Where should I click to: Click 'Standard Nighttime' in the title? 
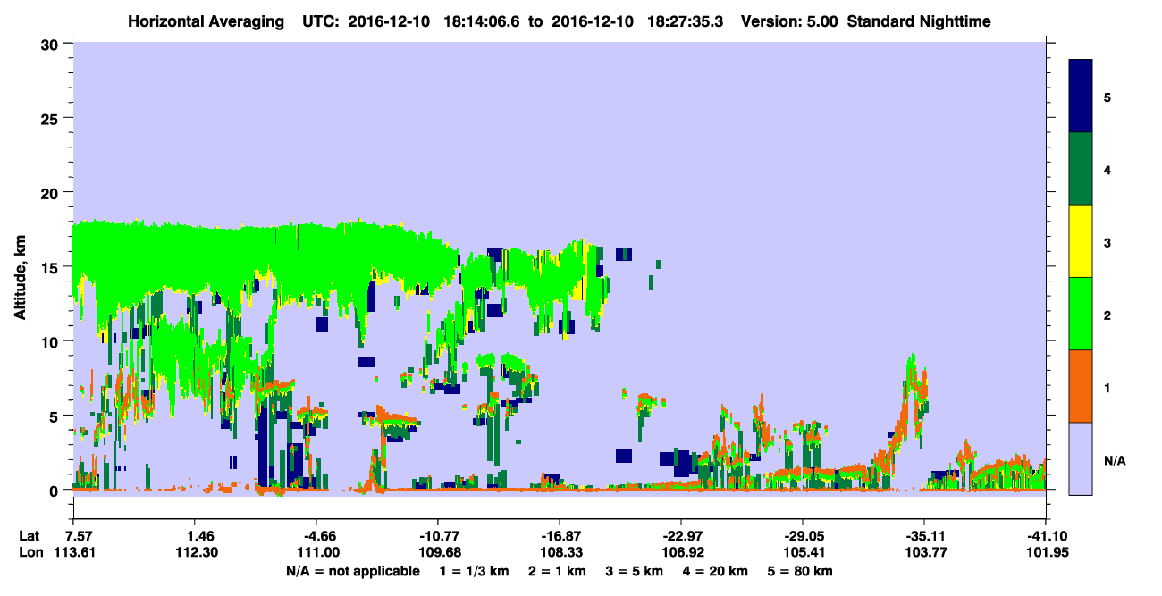(x=919, y=21)
